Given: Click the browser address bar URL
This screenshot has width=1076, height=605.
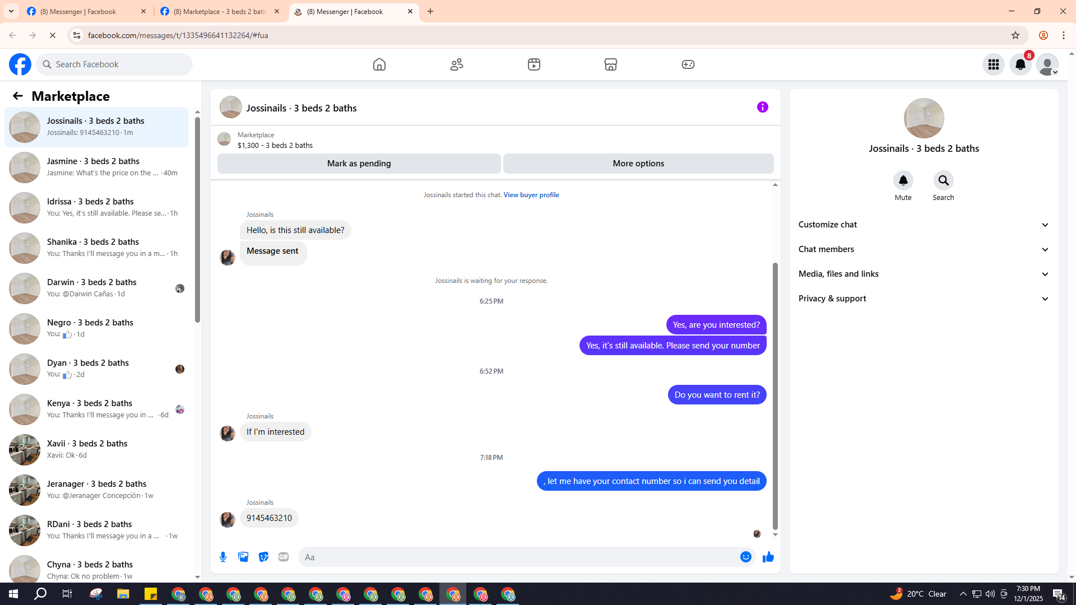Looking at the screenshot, I should coord(178,35).
